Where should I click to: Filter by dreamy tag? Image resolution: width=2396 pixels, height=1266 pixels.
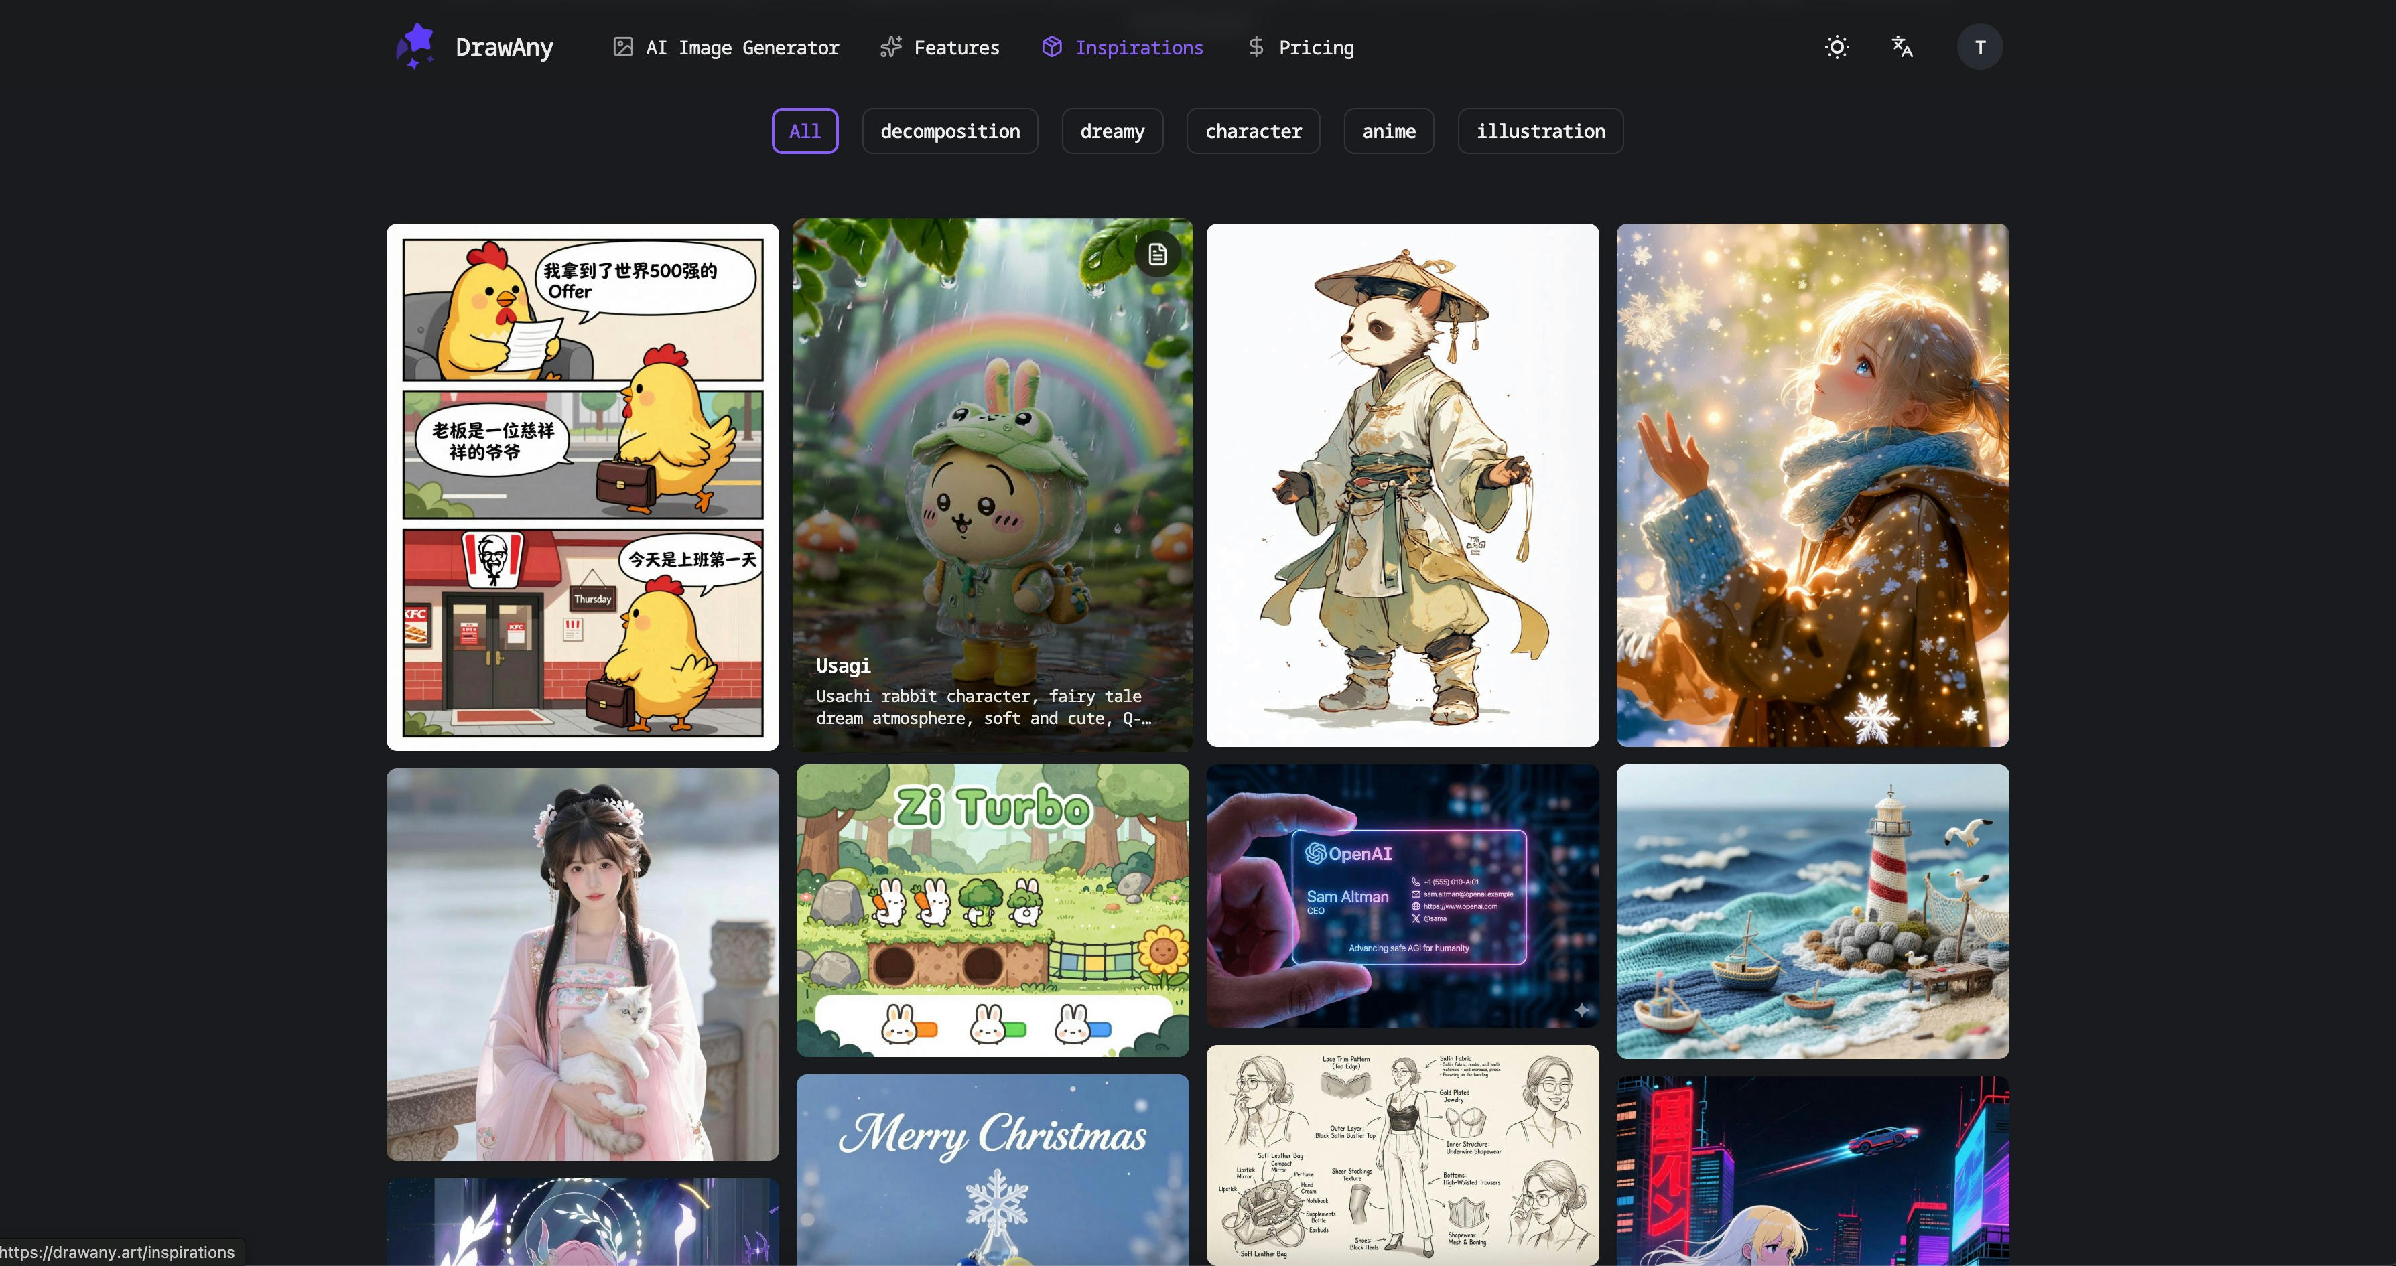point(1112,131)
